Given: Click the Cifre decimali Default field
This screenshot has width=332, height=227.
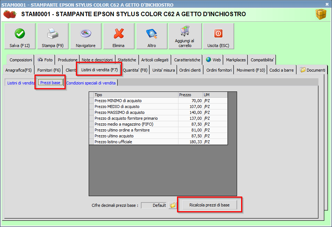Looking at the screenshot, I should click(154, 205).
